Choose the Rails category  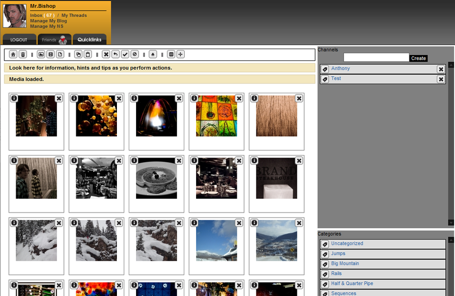[x=336, y=273]
